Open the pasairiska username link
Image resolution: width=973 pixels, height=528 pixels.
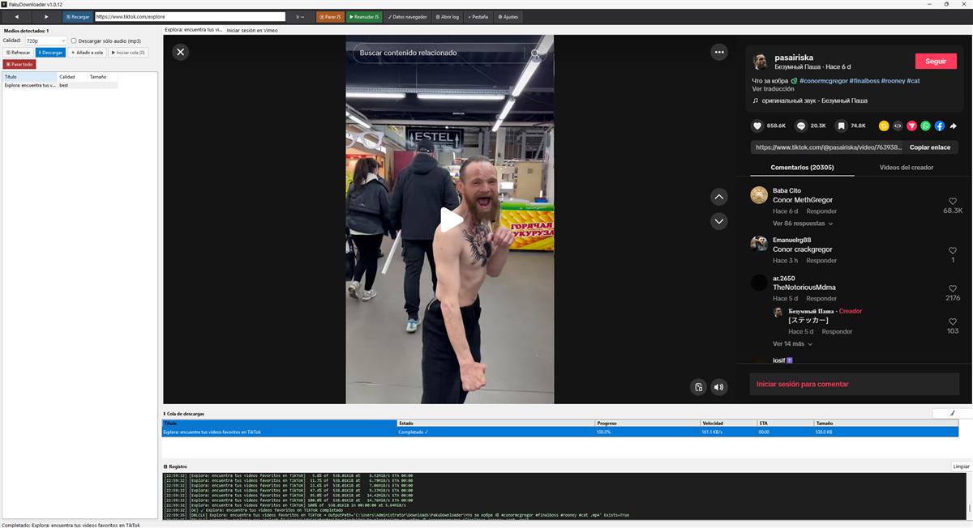click(794, 58)
